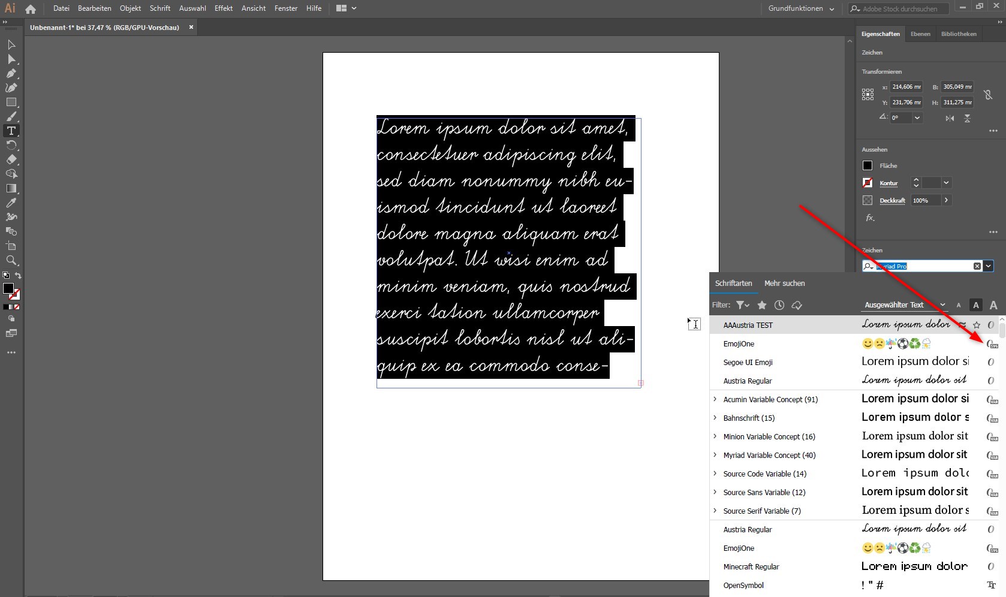Select the Pen tool

click(11, 74)
